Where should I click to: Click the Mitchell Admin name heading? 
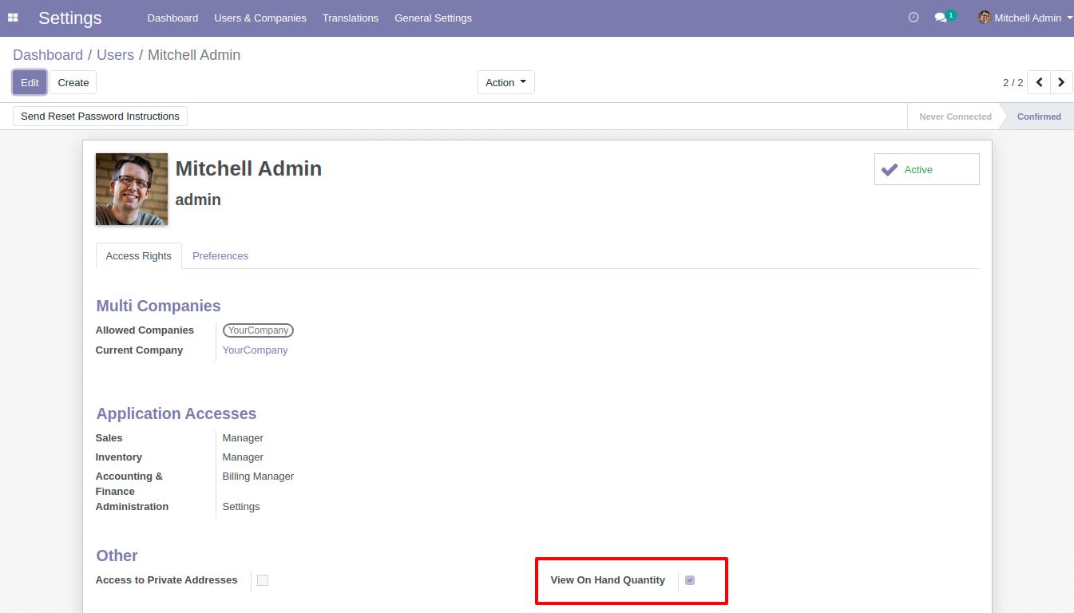point(249,168)
